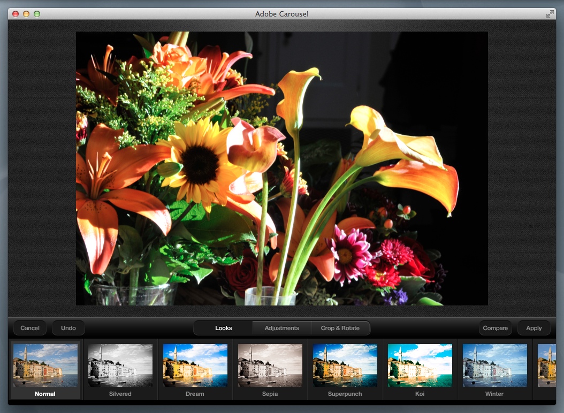Click the partially visible look after Winter
564x413 pixels.
(x=546, y=365)
